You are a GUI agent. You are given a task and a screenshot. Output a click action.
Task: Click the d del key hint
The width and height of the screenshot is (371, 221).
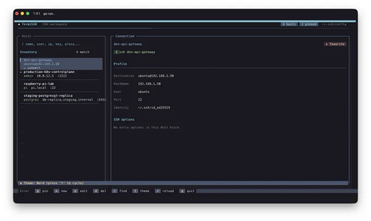tap(100, 191)
